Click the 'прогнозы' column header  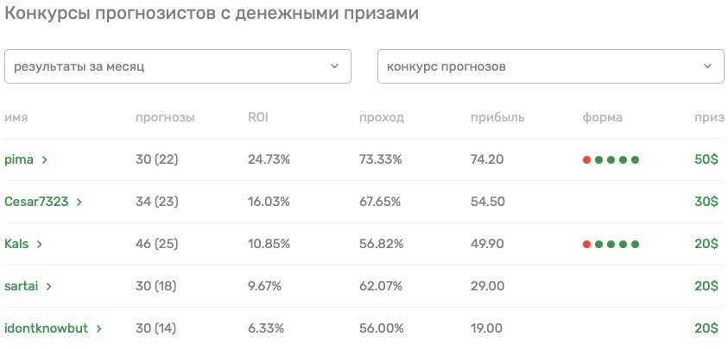165,118
